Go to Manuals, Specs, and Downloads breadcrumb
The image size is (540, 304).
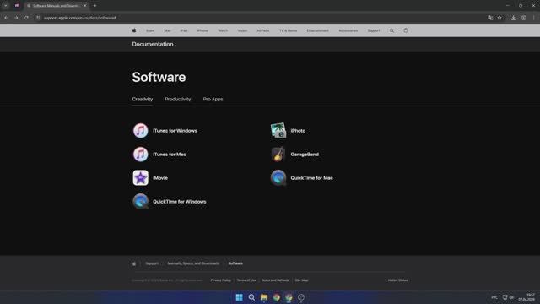click(193, 263)
